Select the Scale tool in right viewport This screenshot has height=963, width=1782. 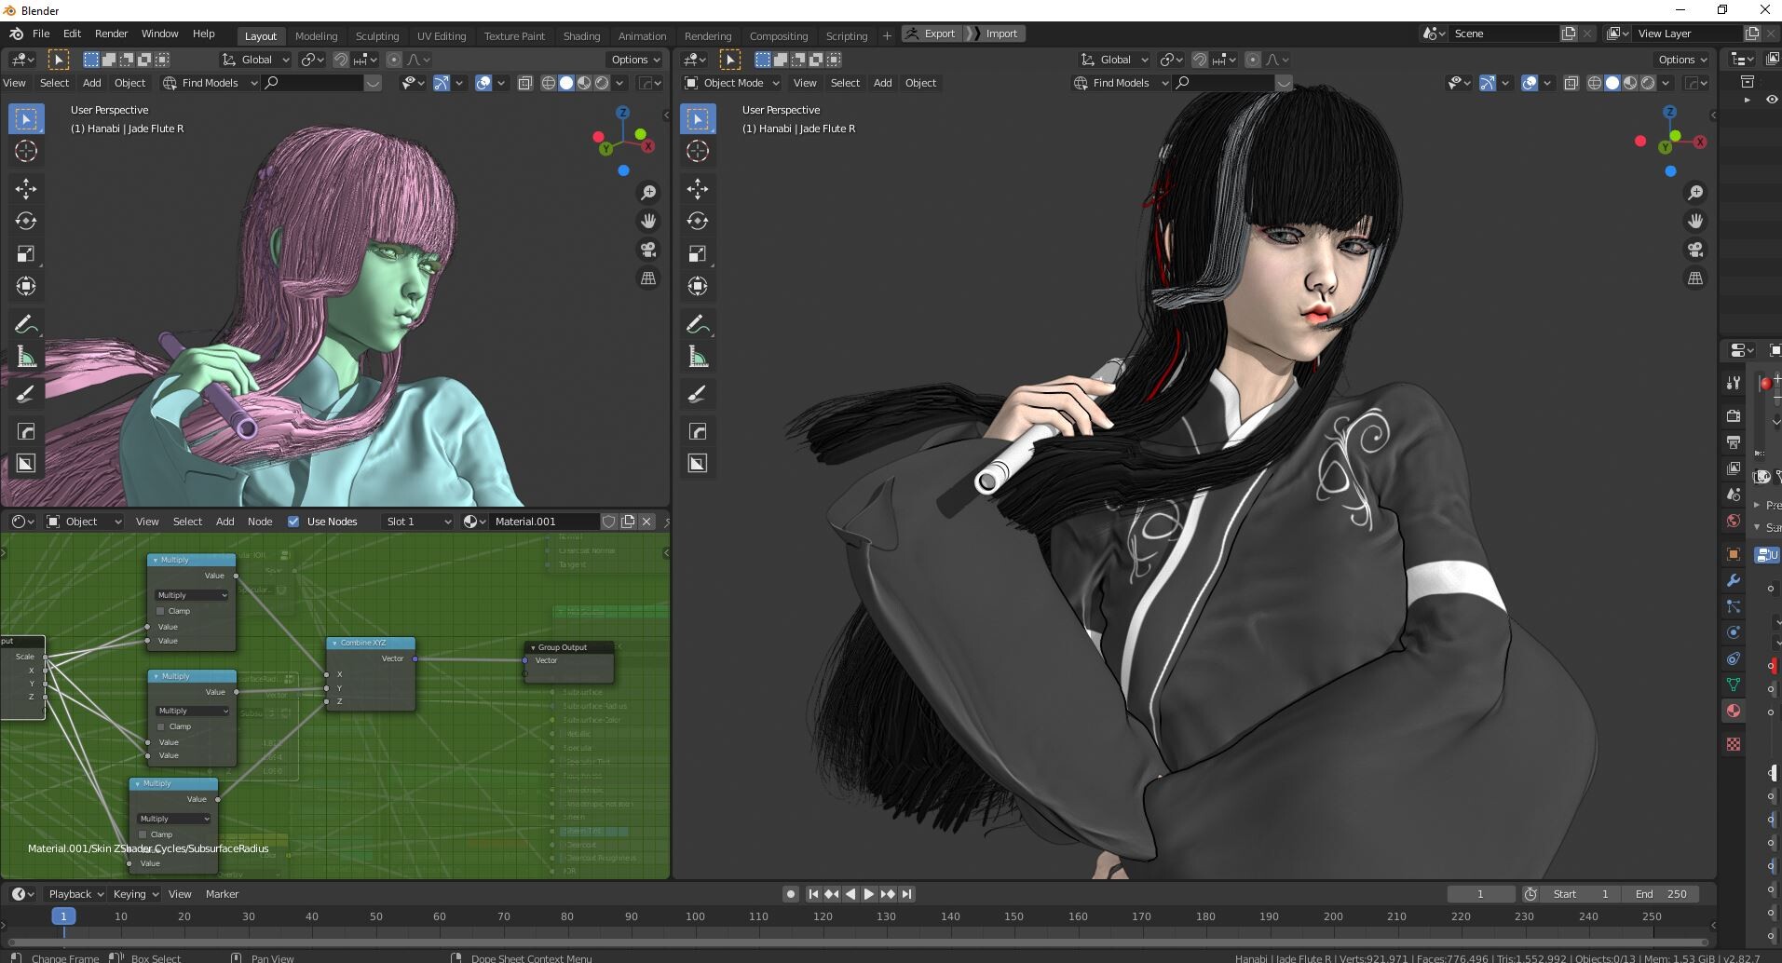tap(698, 254)
